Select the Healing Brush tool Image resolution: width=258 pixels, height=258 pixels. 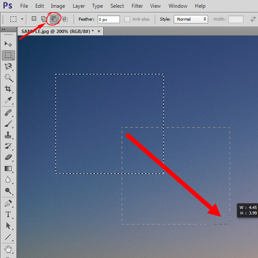pos(8,113)
